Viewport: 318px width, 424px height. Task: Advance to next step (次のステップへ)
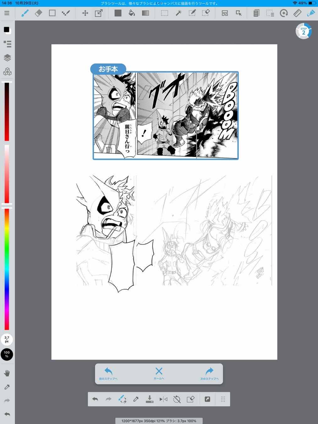coord(210,374)
